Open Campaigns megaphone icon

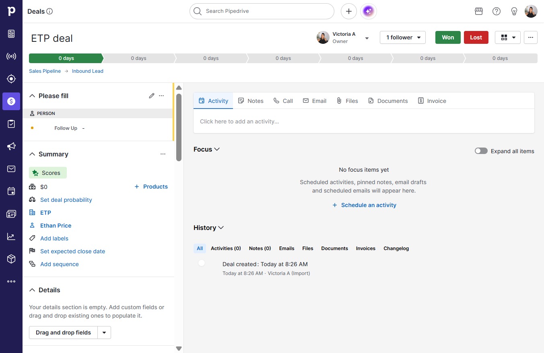[11, 146]
